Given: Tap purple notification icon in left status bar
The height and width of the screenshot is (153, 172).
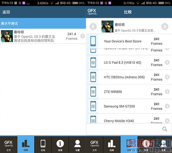Looking at the screenshot, I should pos(24,3).
